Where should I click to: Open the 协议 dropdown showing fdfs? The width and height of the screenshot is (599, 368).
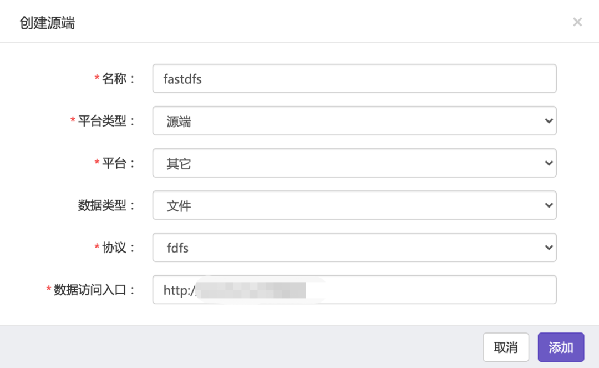[354, 248]
